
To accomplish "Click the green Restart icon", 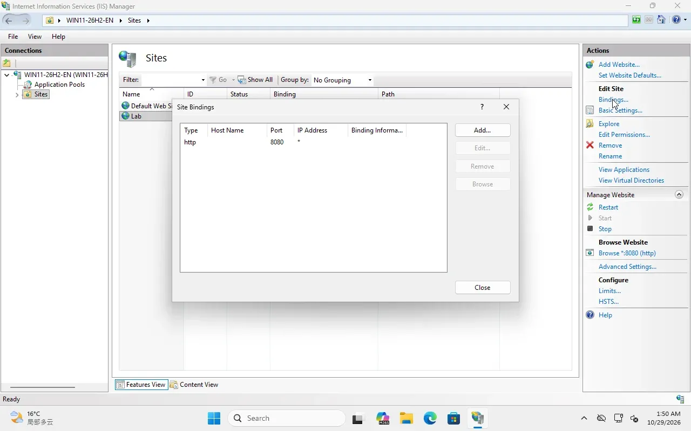I will coord(590,207).
